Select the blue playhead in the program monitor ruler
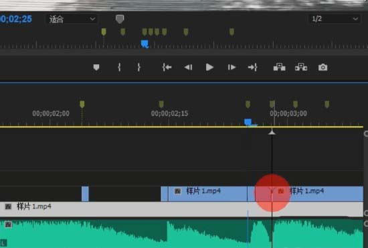 (145, 44)
